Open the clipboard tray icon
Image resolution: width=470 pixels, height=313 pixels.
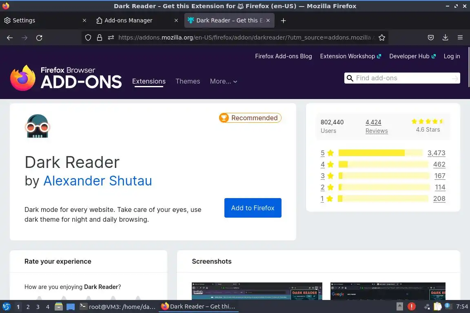(x=438, y=306)
